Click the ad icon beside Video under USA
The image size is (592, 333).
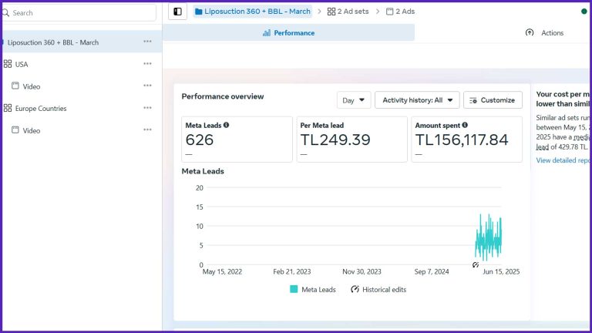(15, 86)
